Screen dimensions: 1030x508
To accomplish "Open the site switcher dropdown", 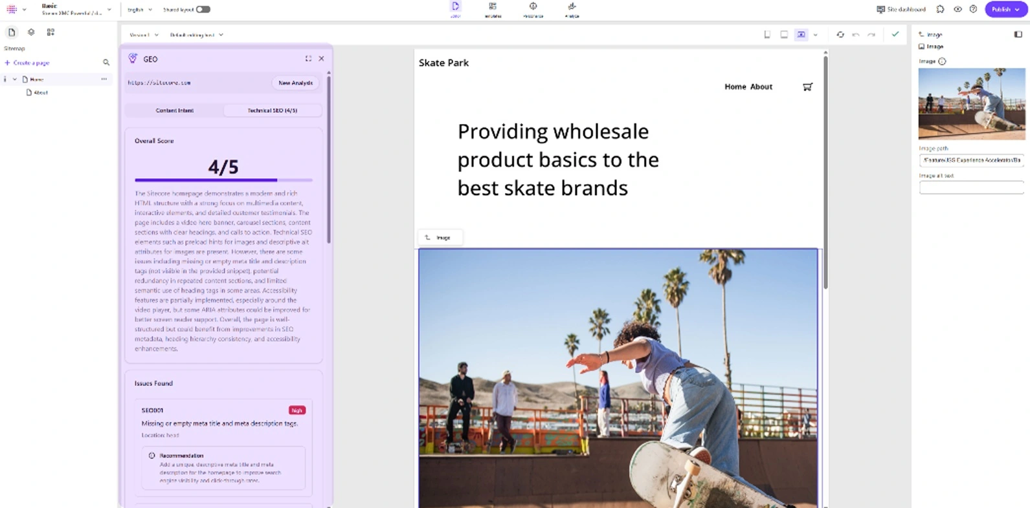I will [75, 10].
